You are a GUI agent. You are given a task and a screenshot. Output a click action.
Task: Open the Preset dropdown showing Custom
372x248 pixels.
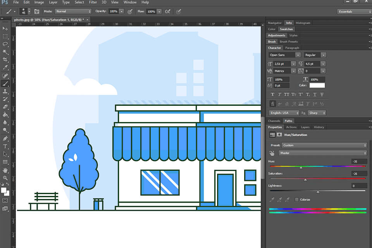pyautogui.click(x=325, y=145)
